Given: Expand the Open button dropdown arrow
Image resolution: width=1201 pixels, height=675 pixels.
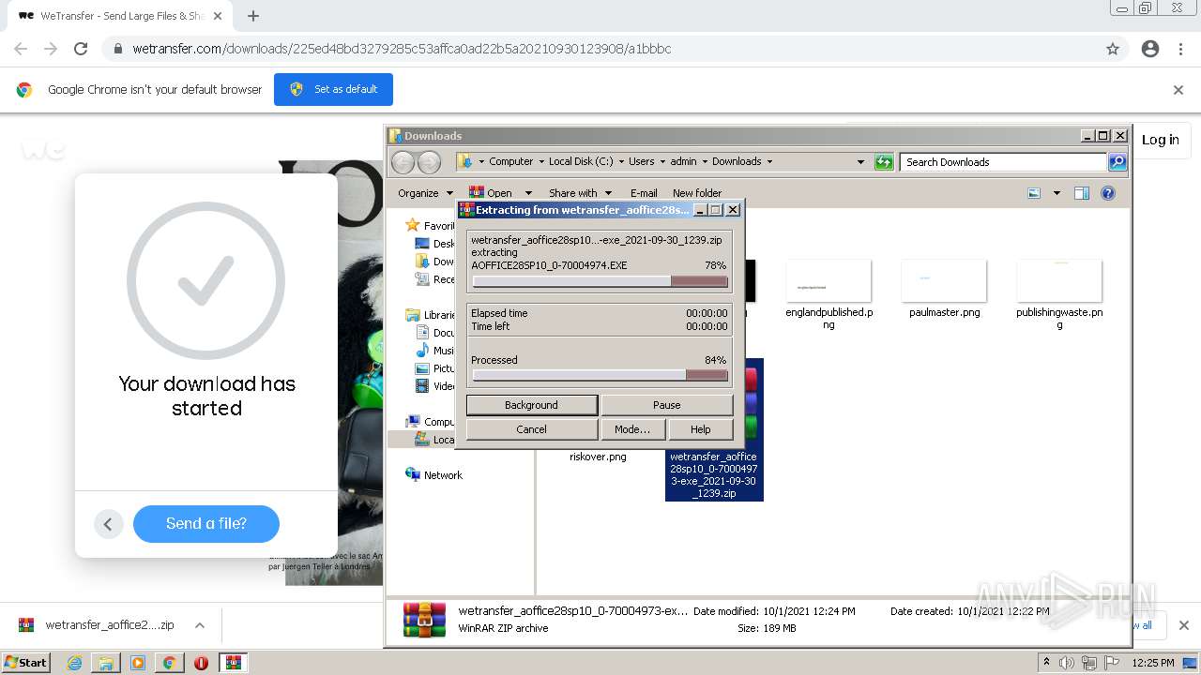Looking at the screenshot, I should point(528,193).
